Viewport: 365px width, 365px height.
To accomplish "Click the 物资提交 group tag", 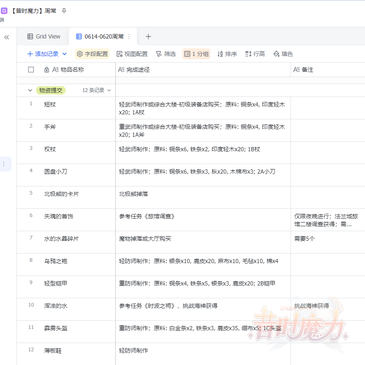I will (x=51, y=90).
